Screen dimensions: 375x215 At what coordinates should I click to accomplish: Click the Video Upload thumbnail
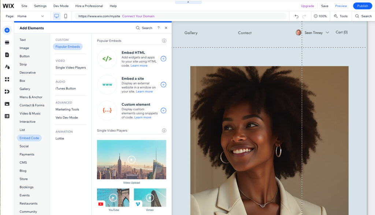pos(131,159)
